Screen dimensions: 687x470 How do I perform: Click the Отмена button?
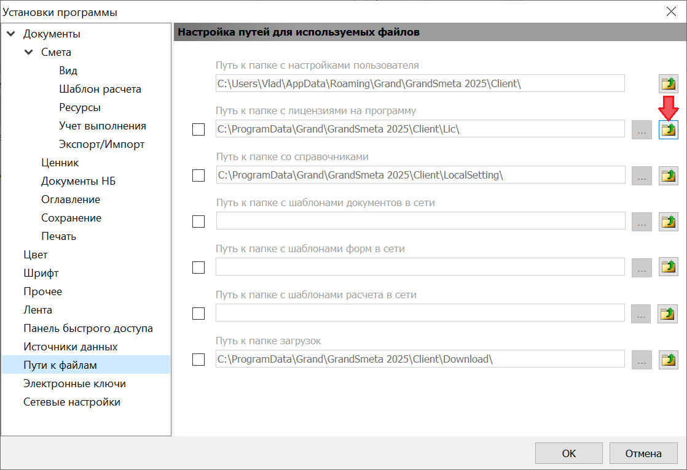[x=643, y=453]
